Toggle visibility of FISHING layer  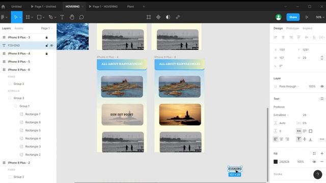[51, 45]
